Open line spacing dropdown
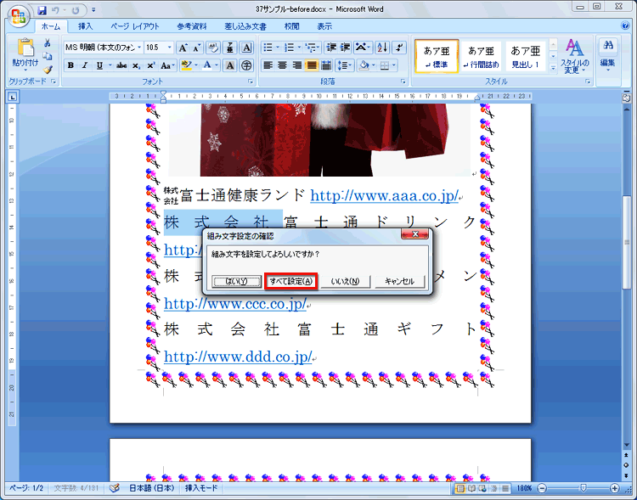The width and height of the screenshot is (637, 500). pos(344,65)
